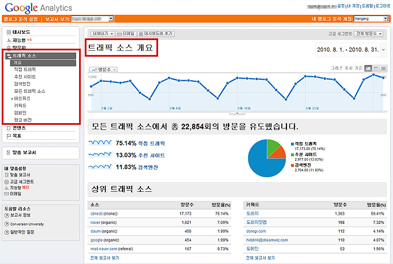Click the blue 직접 트래픽 legend swatch
Screen dimensions: 393x264
point(292,144)
